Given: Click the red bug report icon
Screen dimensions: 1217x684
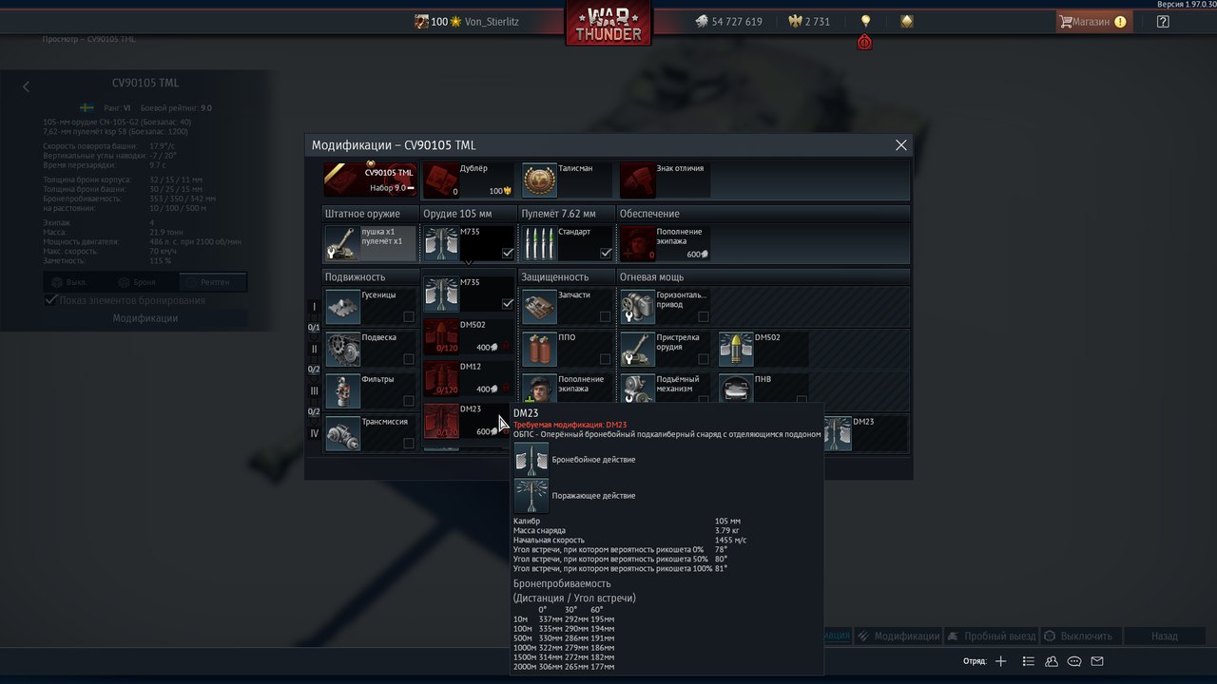Looking at the screenshot, I should [864, 42].
